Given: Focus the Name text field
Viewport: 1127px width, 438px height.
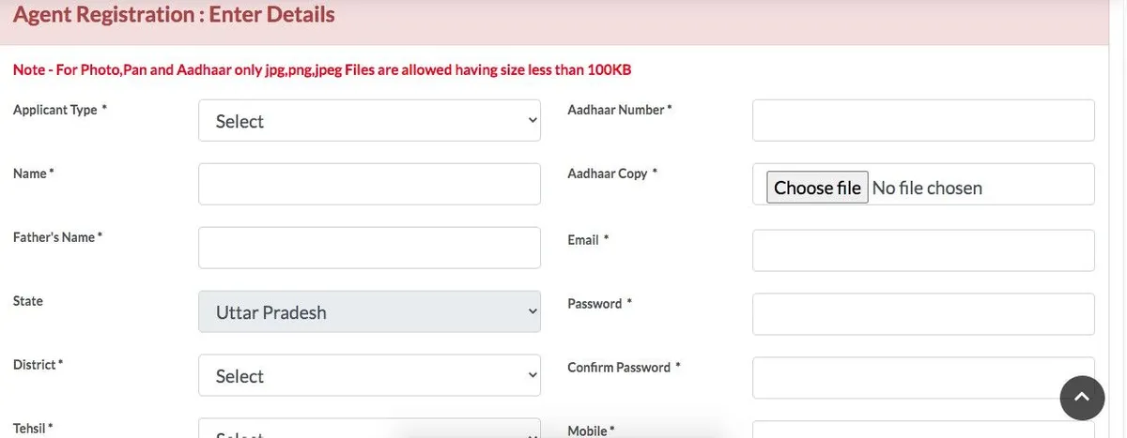Looking at the screenshot, I should pos(369,185).
